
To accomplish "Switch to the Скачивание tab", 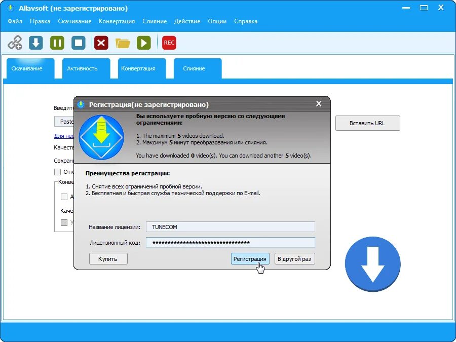I will click(30, 68).
